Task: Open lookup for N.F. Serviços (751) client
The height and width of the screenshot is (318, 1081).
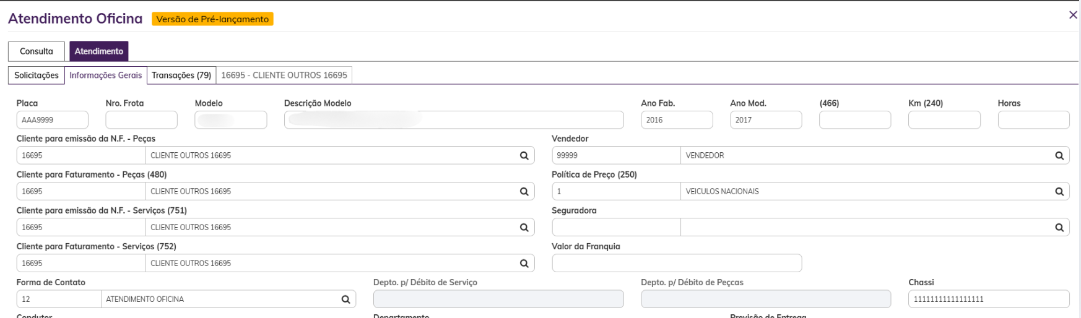Action: [x=524, y=228]
